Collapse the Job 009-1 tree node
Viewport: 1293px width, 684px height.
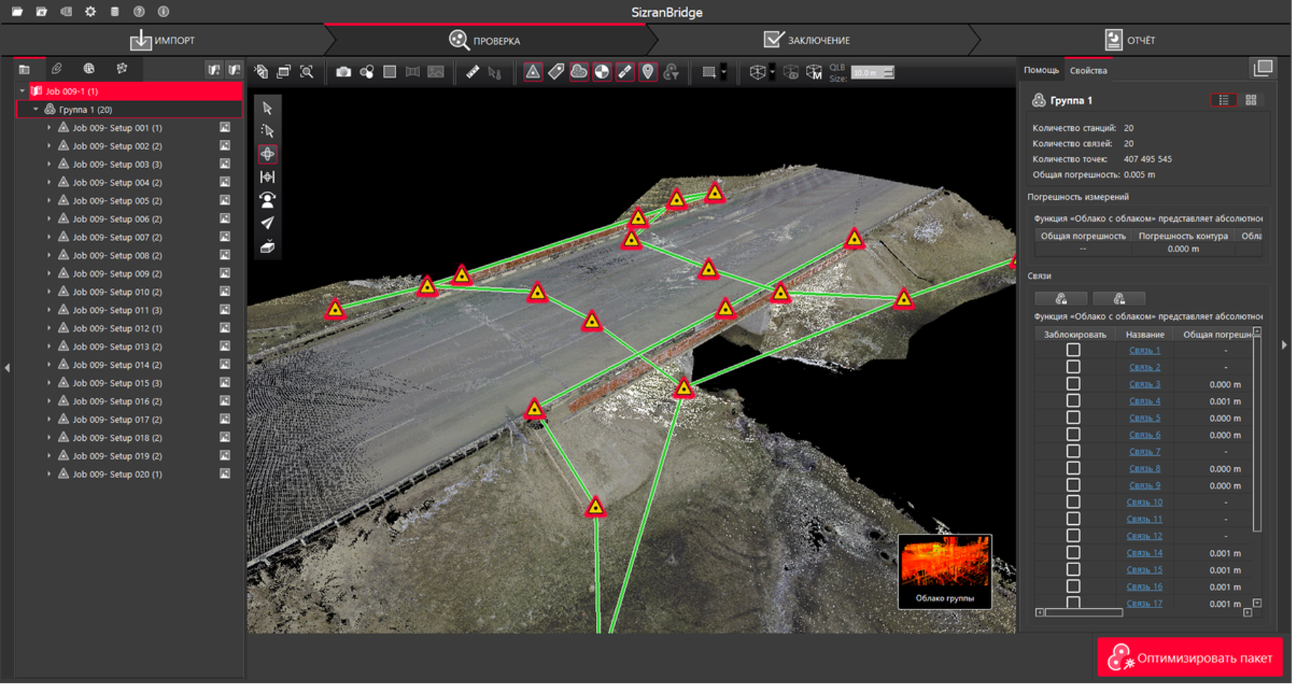22,91
